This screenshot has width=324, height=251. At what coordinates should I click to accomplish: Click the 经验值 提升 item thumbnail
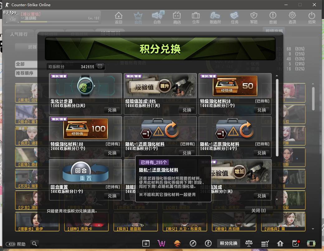click(x=160, y=86)
